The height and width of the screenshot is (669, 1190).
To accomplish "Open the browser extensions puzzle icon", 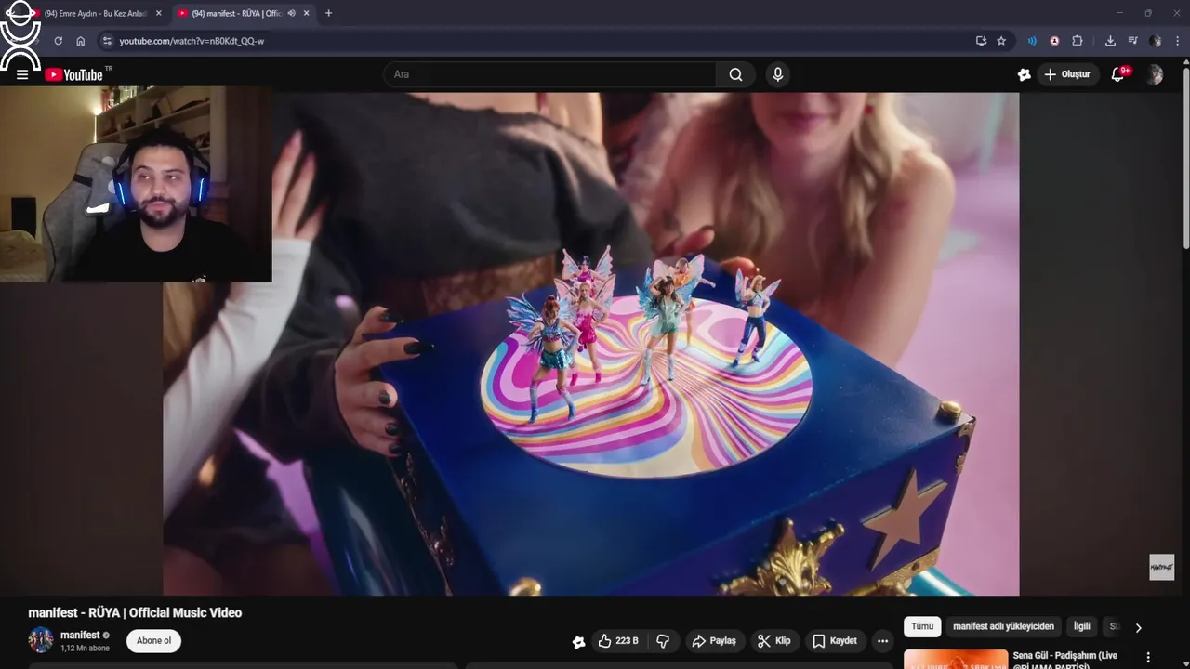I will [x=1078, y=41].
